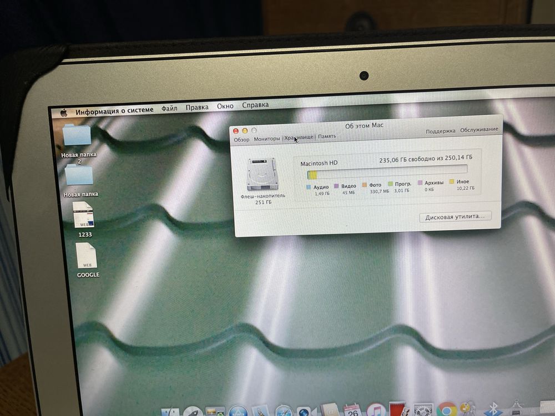Click the 'Флеш-накопитель 251 ГБ' label
The image size is (555, 416).
263,199
